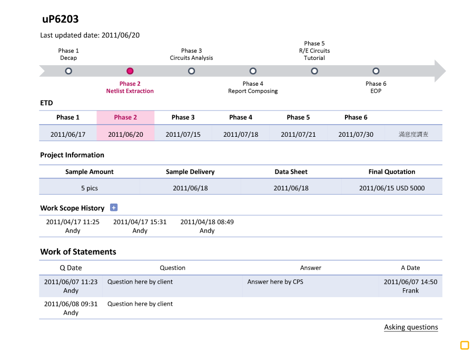Viewport: 474px width, 355px height.
Task: Click the Phase 3 Circuits Analysis marker
Action: click(192, 71)
